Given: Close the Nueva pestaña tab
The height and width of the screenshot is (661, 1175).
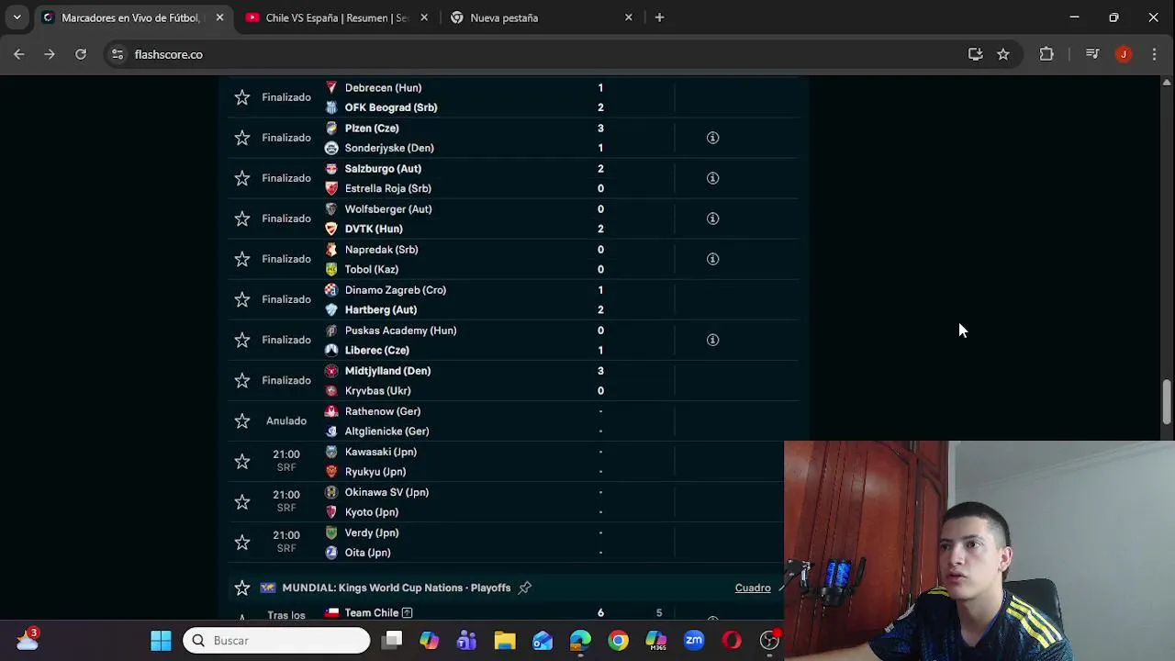Looking at the screenshot, I should click(628, 17).
